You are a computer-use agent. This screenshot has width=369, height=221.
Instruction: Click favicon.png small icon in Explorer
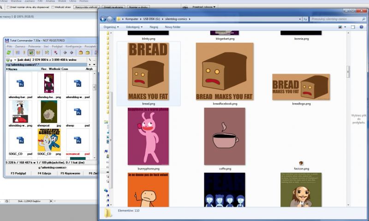click(301, 163)
